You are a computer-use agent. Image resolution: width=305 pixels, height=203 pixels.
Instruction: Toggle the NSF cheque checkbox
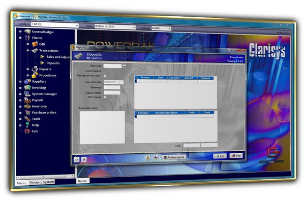(x=105, y=97)
